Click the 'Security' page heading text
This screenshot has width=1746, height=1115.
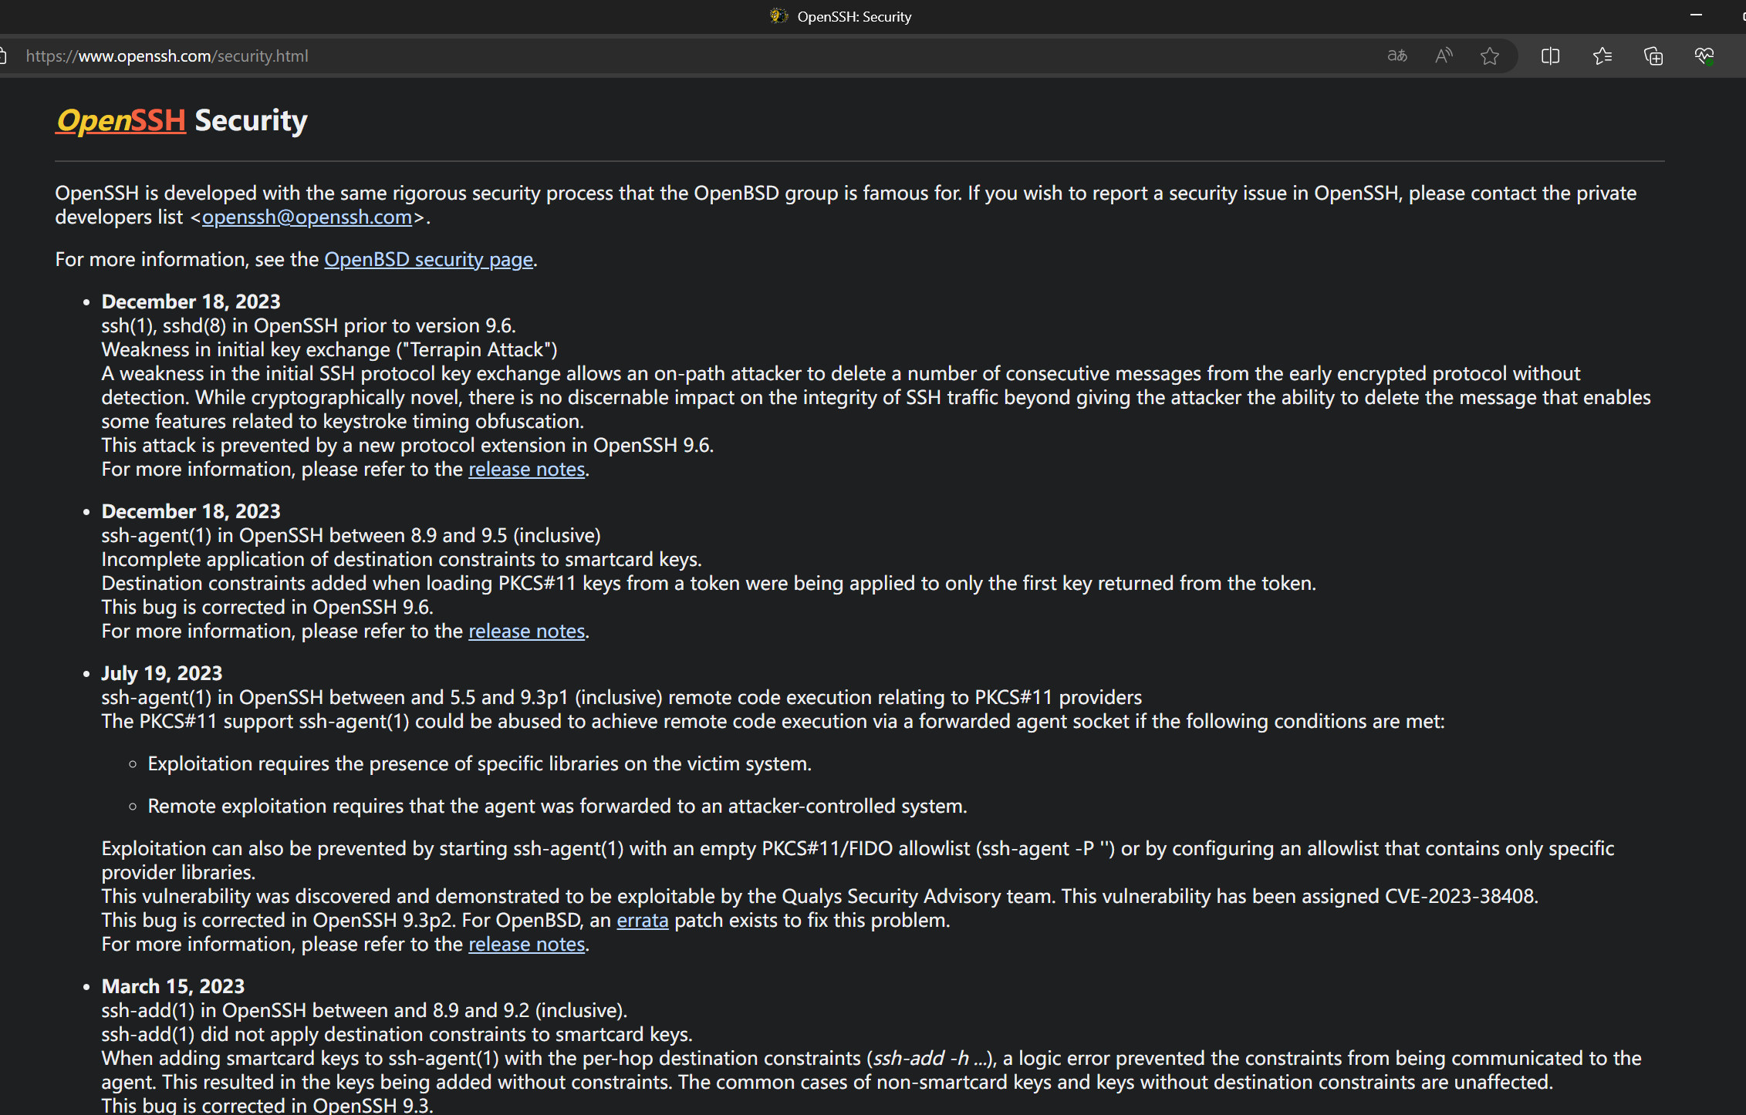(x=251, y=121)
